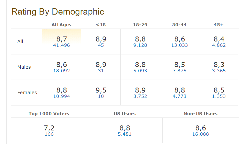Click the 45 votes link under <18
Viewport: 250px width, 144px height.
point(101,45)
